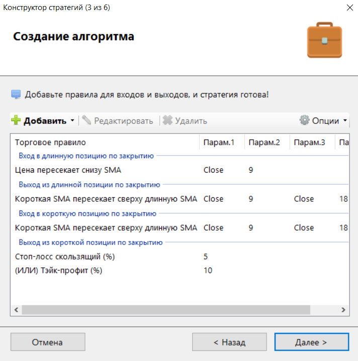Select group Выход из короткой позиции по закрытию
The width and height of the screenshot is (358, 361).
[91, 243]
